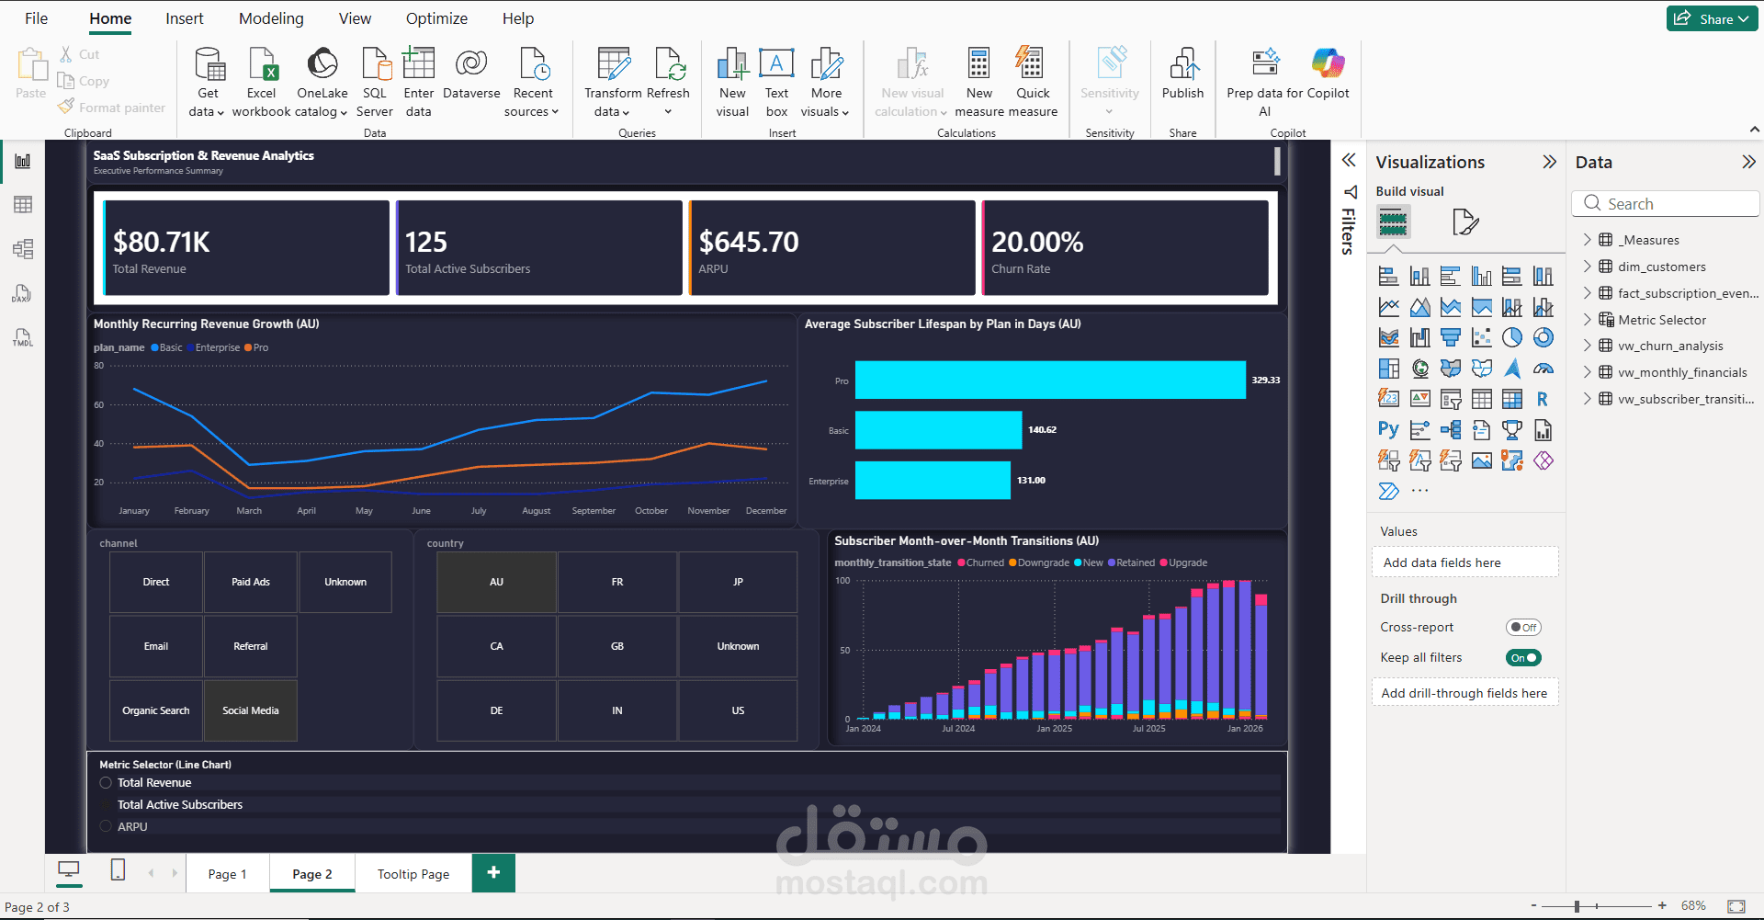Image resolution: width=1764 pixels, height=920 pixels.
Task: Collapse the Visualizations pane
Action: [1549, 162]
